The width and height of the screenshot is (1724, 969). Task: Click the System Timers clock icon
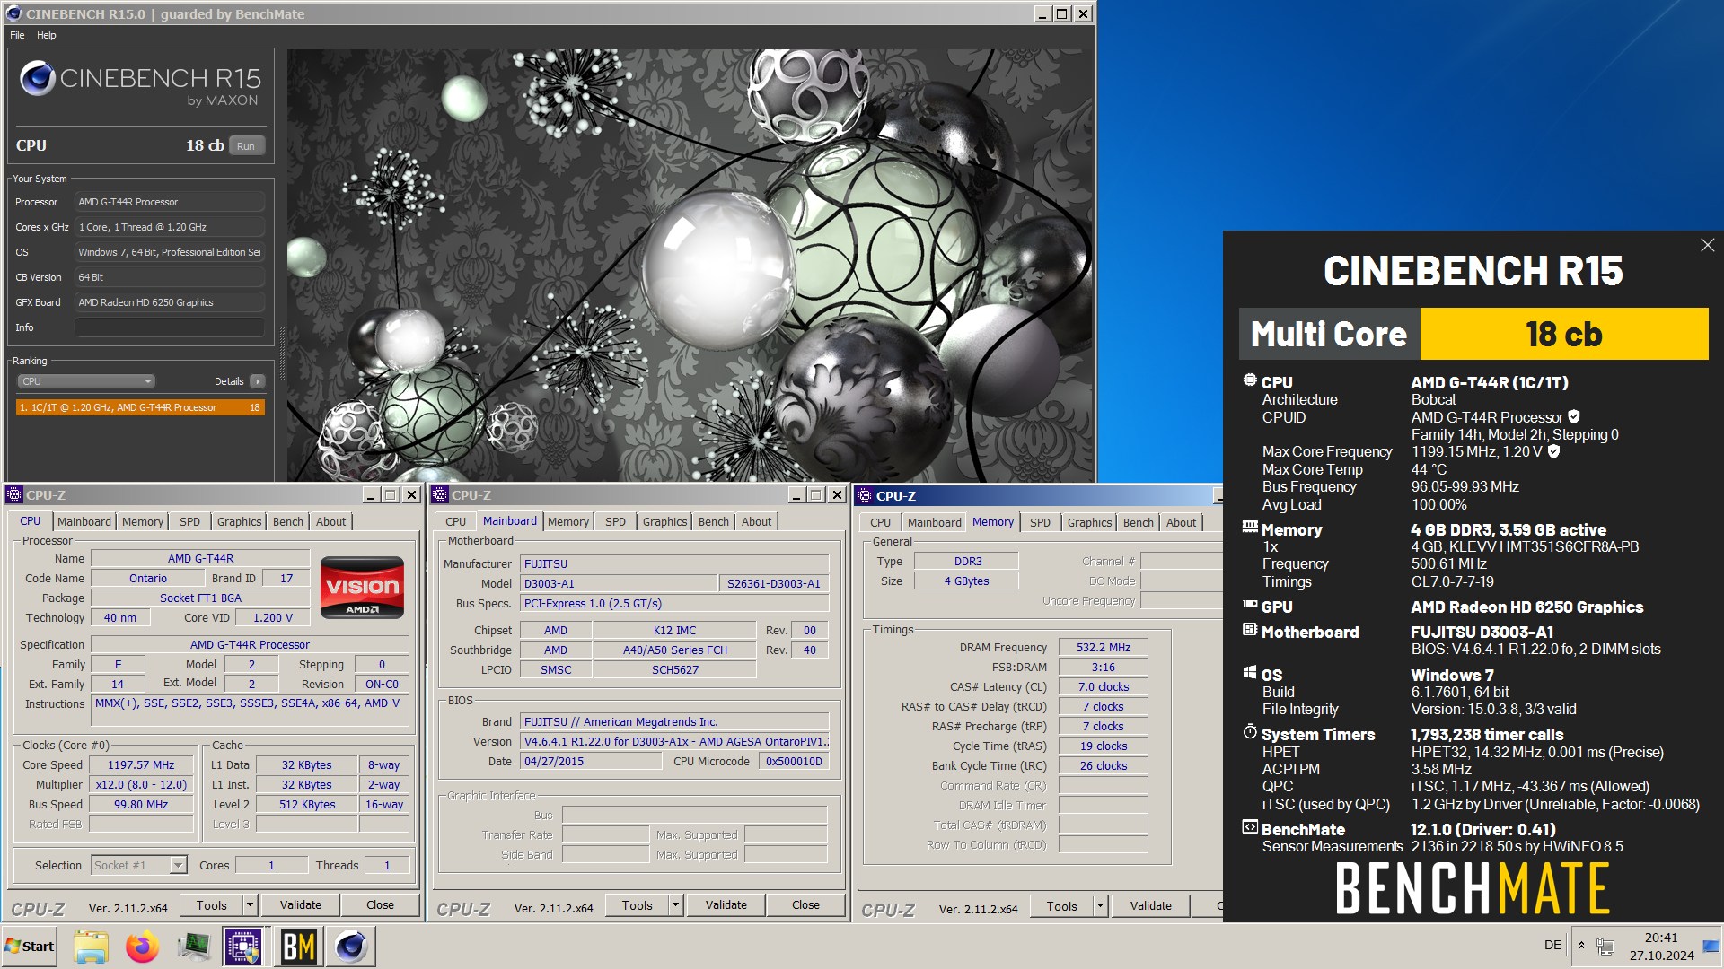(1250, 732)
